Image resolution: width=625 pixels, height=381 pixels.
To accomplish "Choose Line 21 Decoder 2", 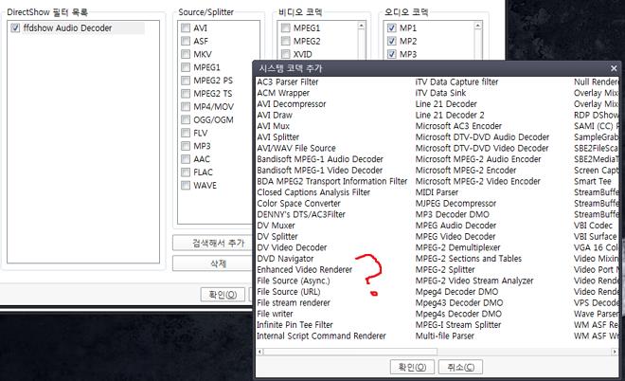I will tap(450, 116).
